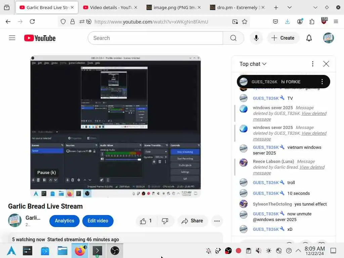The width and height of the screenshot is (344, 258).
Task: Open site permissions icon in address bar
Action: click(82, 21)
